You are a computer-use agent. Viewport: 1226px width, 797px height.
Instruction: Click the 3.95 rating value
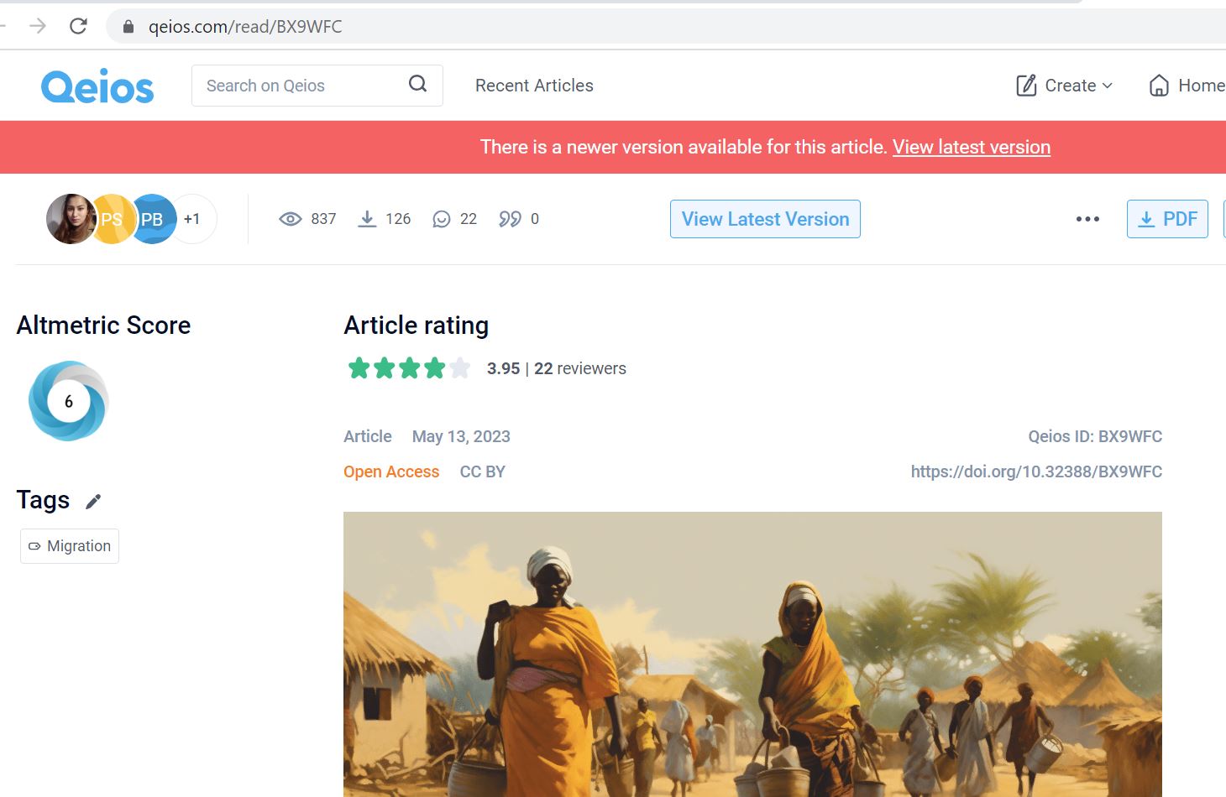(504, 368)
